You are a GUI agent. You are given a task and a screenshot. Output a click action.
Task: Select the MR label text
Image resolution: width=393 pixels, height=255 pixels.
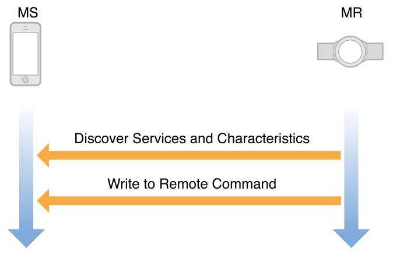click(351, 13)
